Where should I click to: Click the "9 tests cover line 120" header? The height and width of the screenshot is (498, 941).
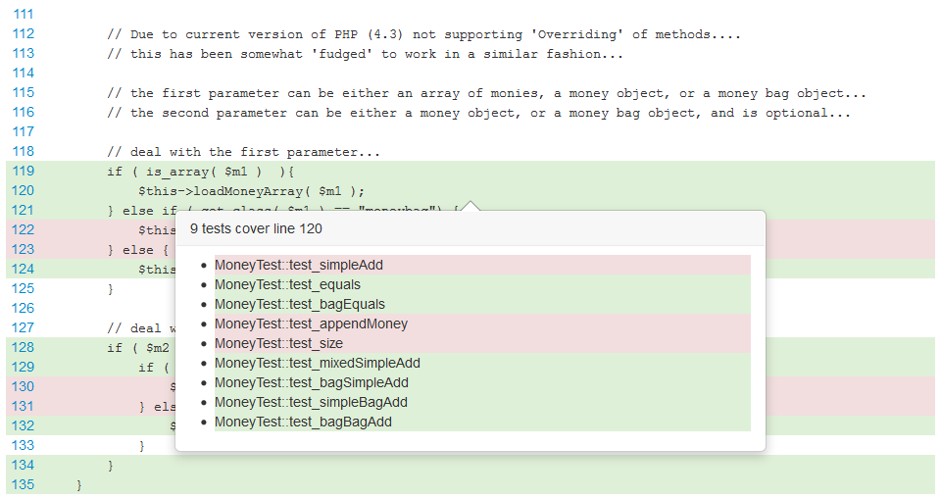pos(256,228)
